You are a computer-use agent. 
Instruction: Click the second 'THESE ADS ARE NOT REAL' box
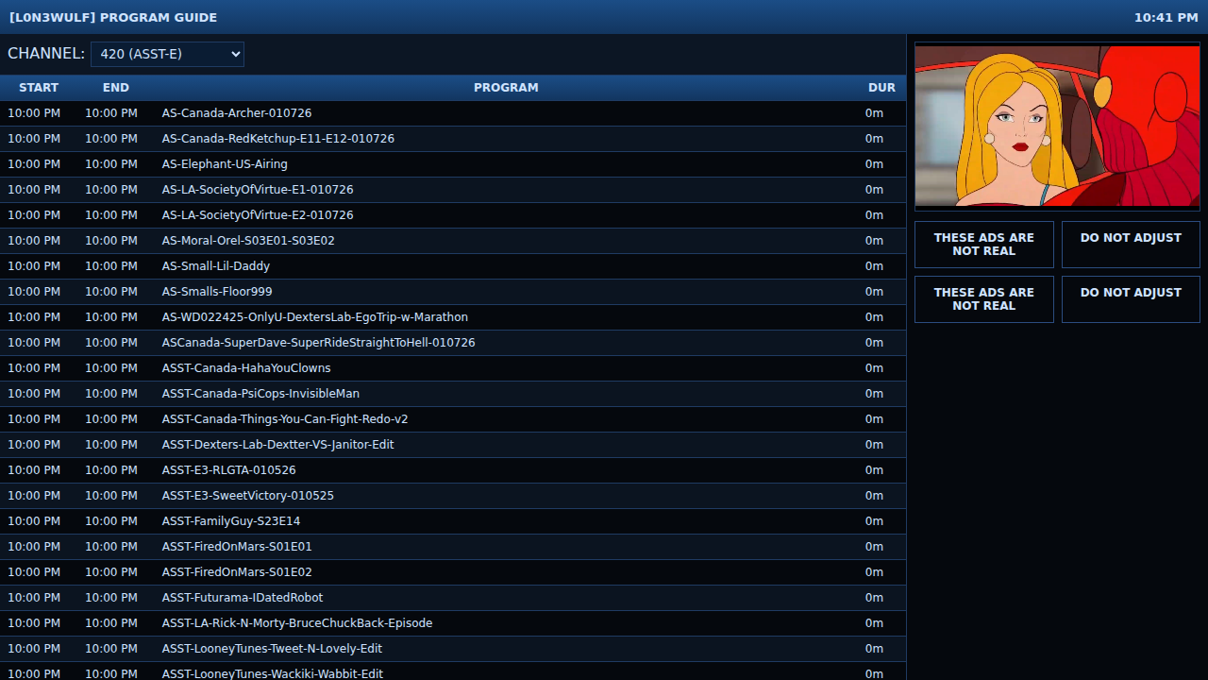click(x=983, y=299)
